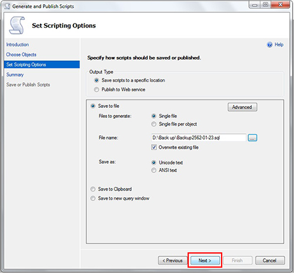This screenshot has width=294, height=273.
Task: Choose Single file per object
Action: click(x=153, y=124)
